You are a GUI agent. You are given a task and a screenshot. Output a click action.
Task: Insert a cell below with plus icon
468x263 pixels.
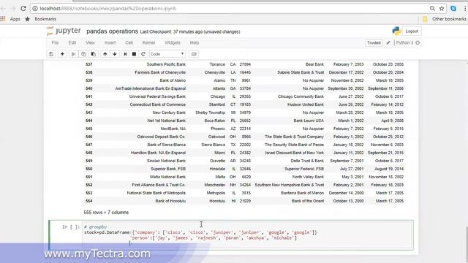point(62,54)
